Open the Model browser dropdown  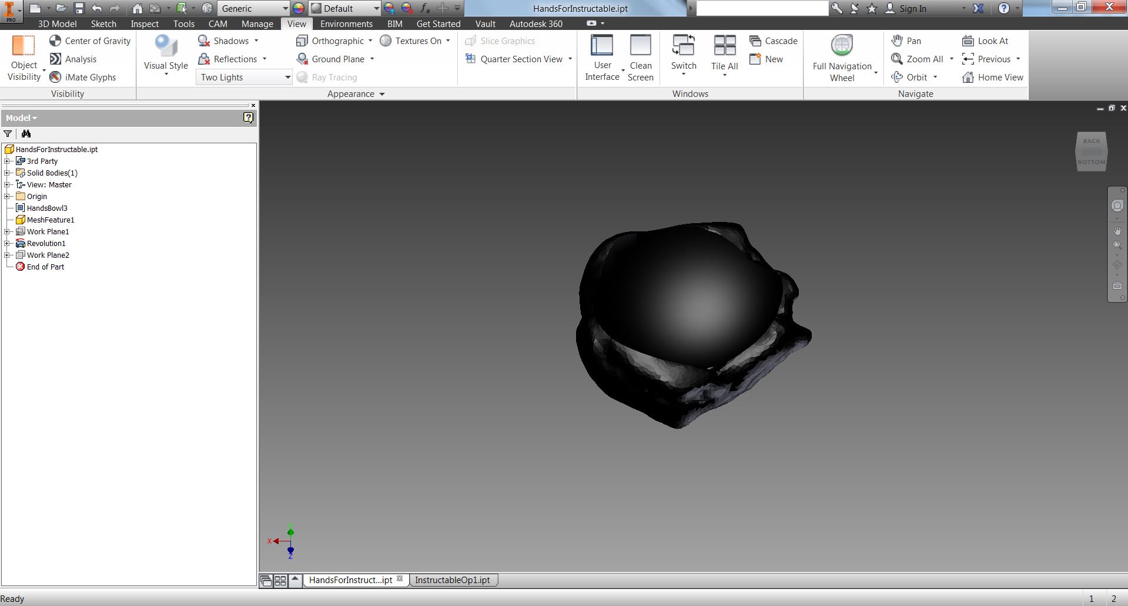click(22, 117)
